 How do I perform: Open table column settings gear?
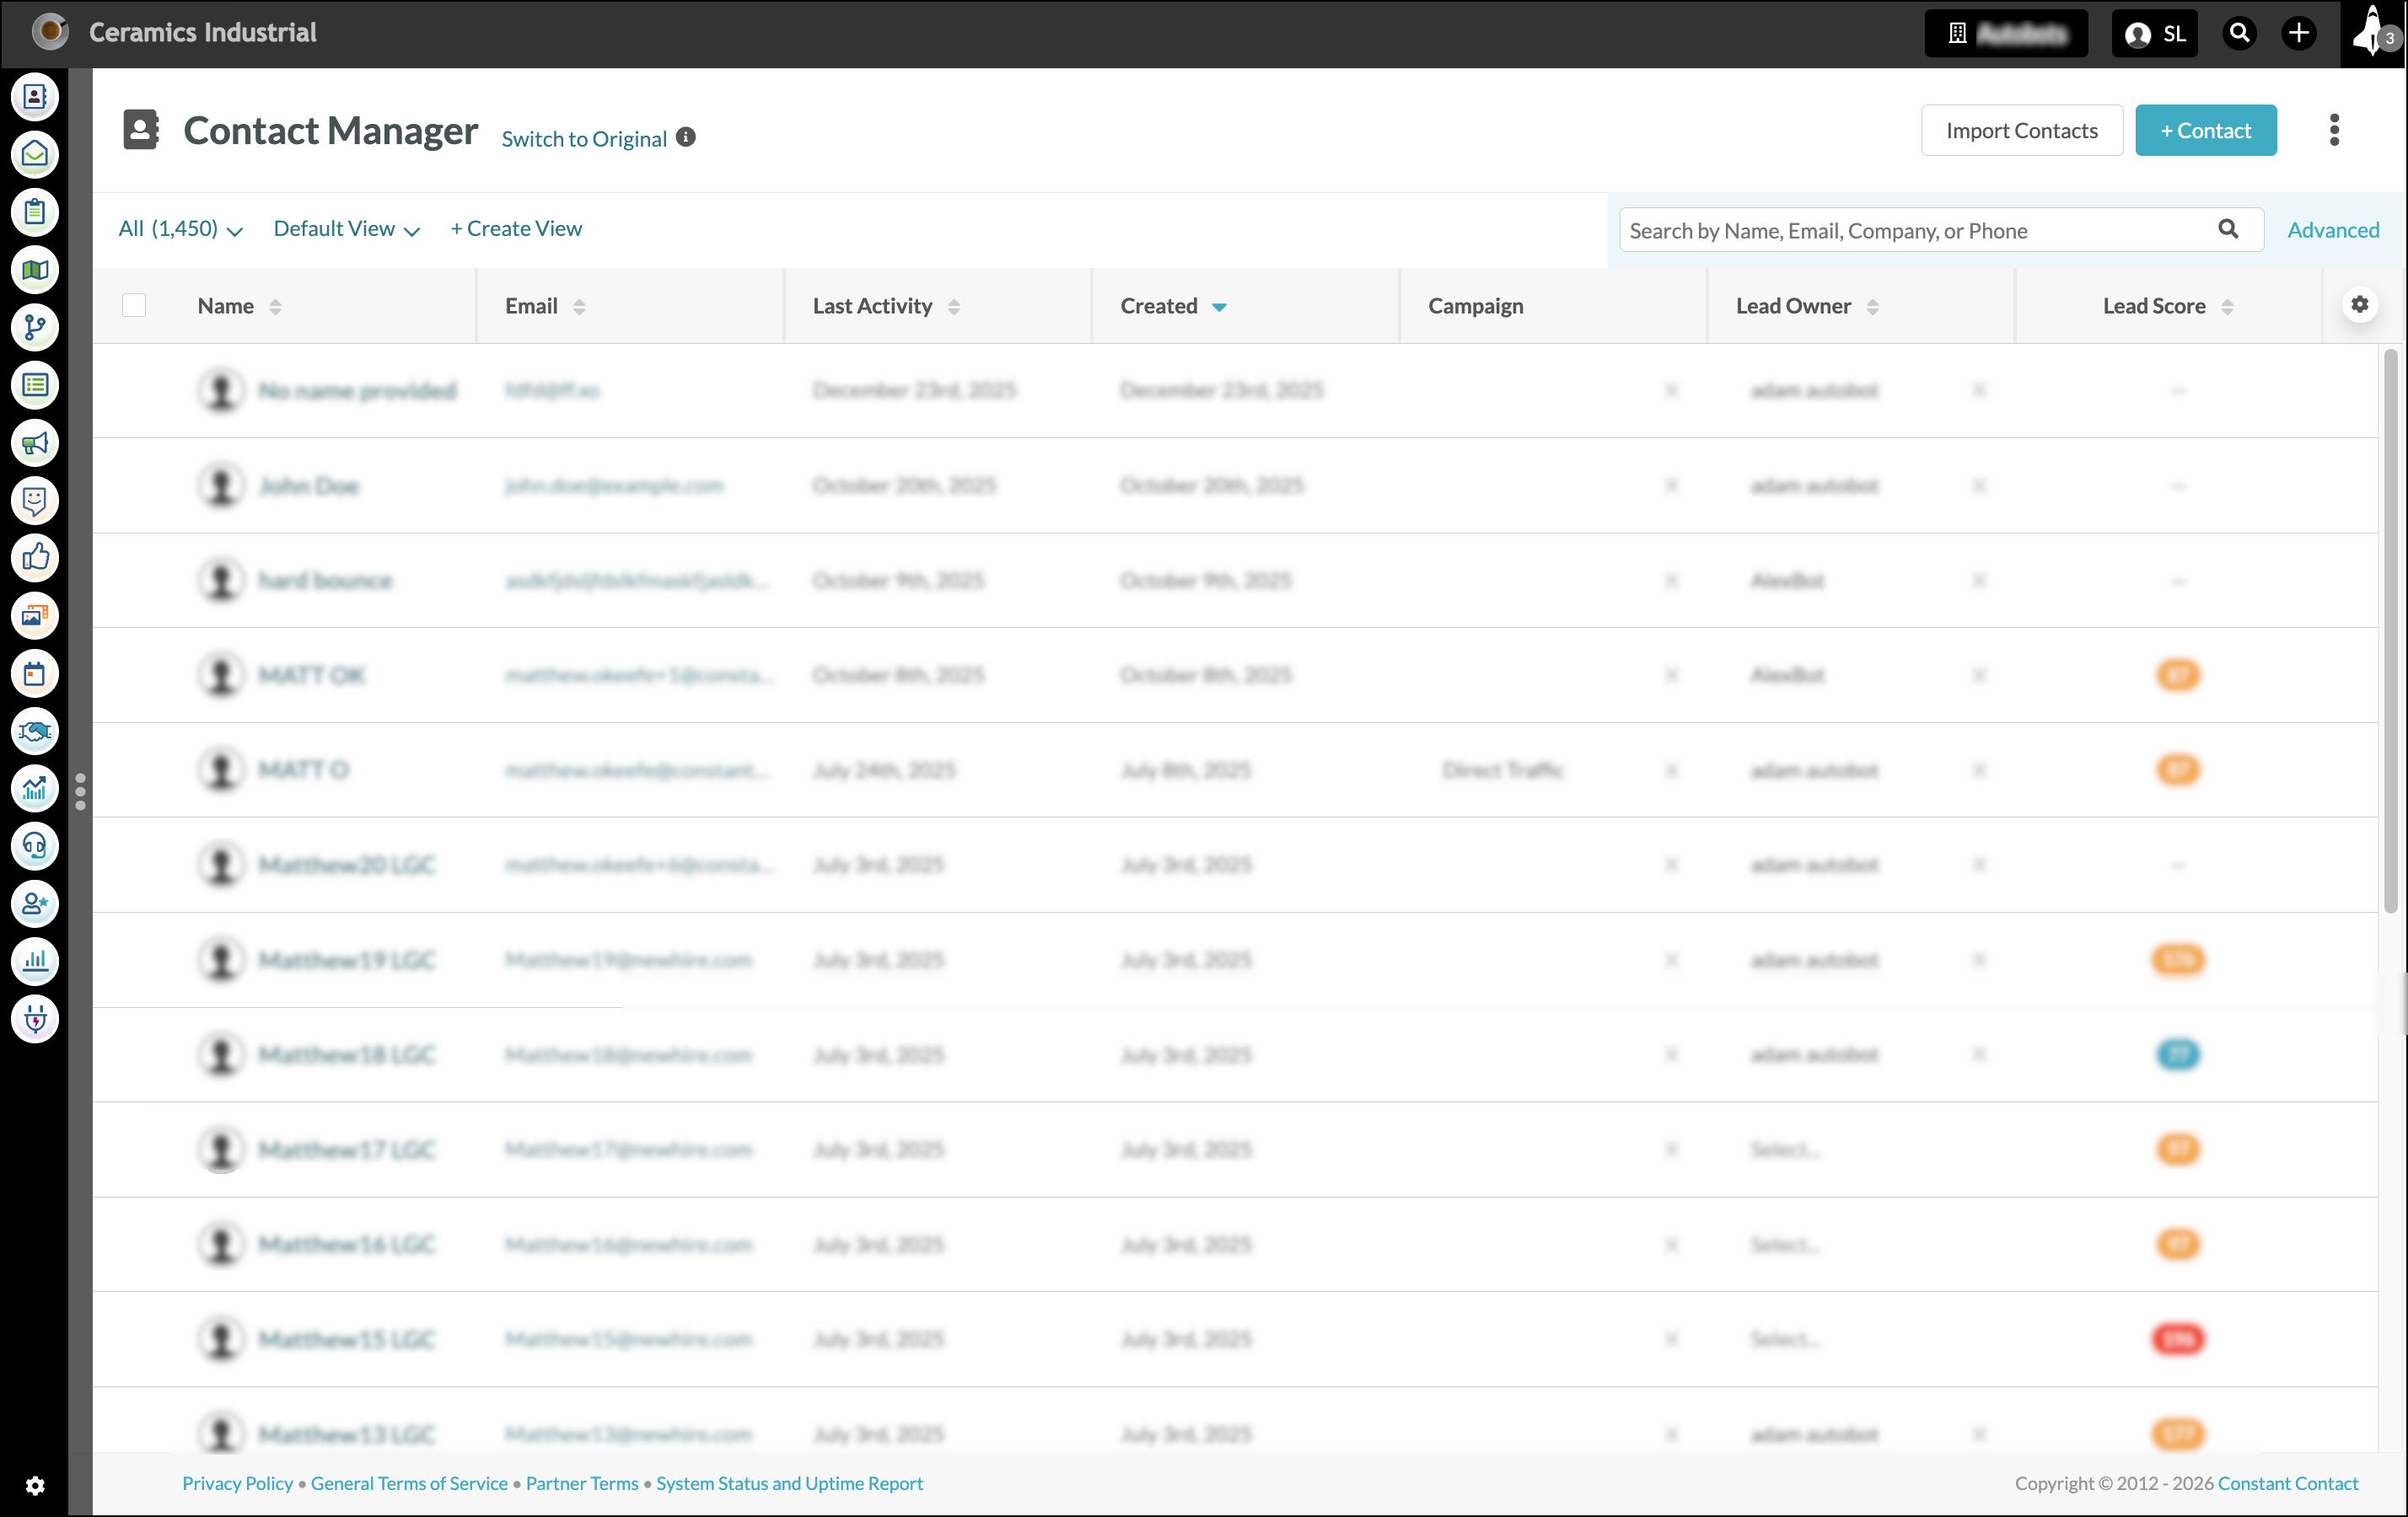(x=2359, y=305)
